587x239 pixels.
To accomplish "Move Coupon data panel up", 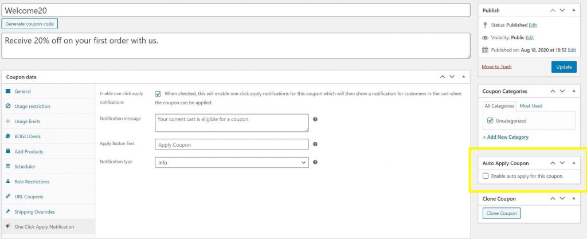I will [443, 77].
